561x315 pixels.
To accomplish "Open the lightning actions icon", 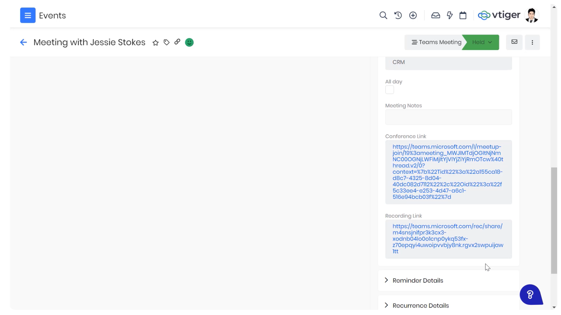I will pyautogui.click(x=450, y=15).
